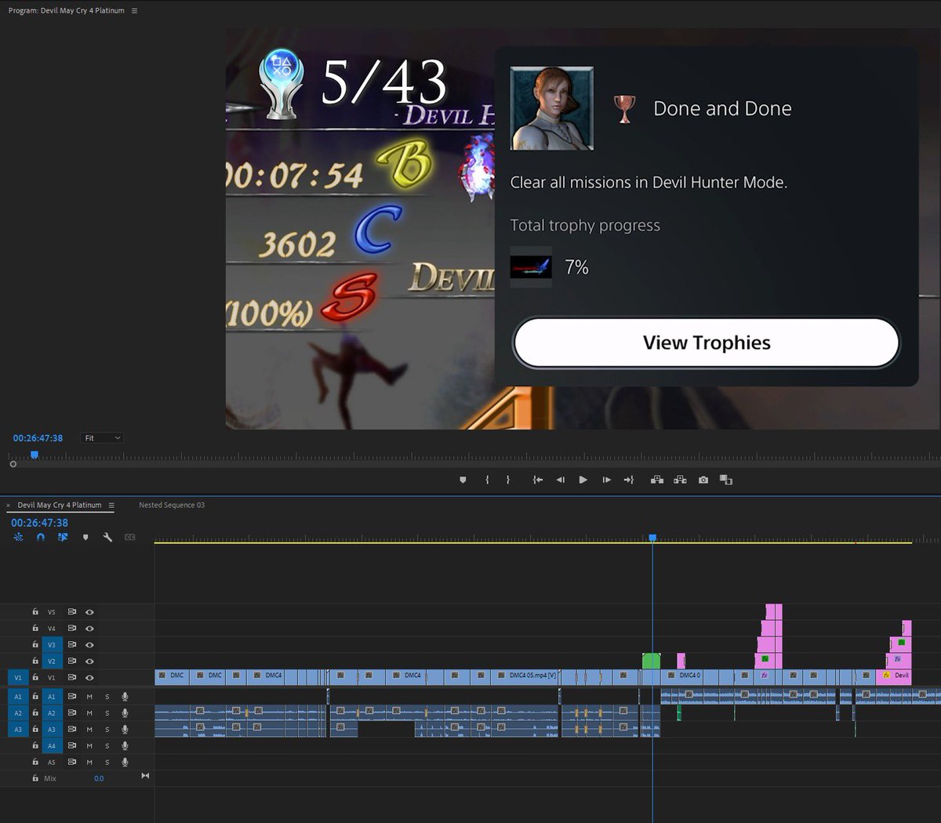Step forward one frame
Screen dimensions: 941x823
click(x=606, y=480)
